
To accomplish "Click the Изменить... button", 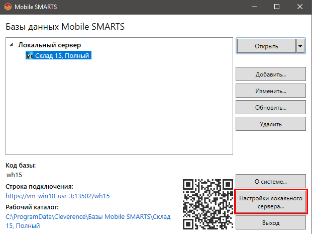I will (271, 91).
